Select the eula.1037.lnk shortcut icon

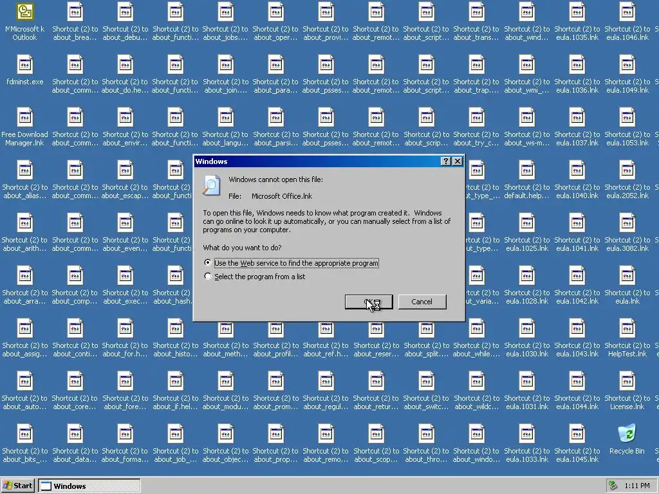(x=577, y=118)
